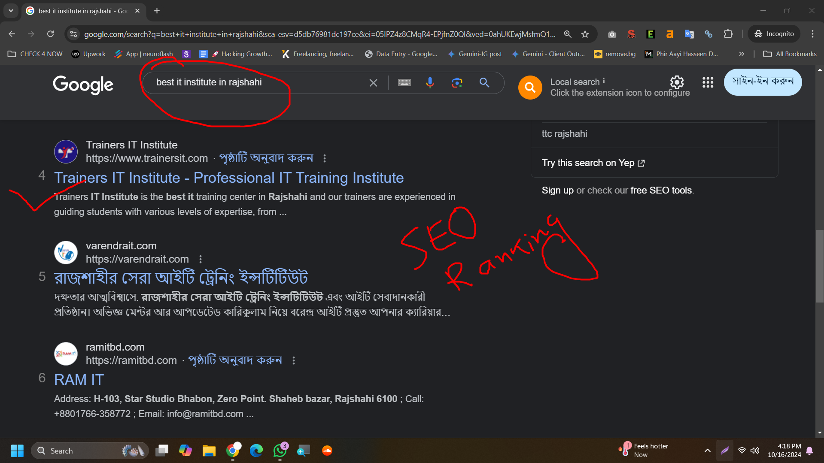Open the Google apps grid

click(x=708, y=82)
